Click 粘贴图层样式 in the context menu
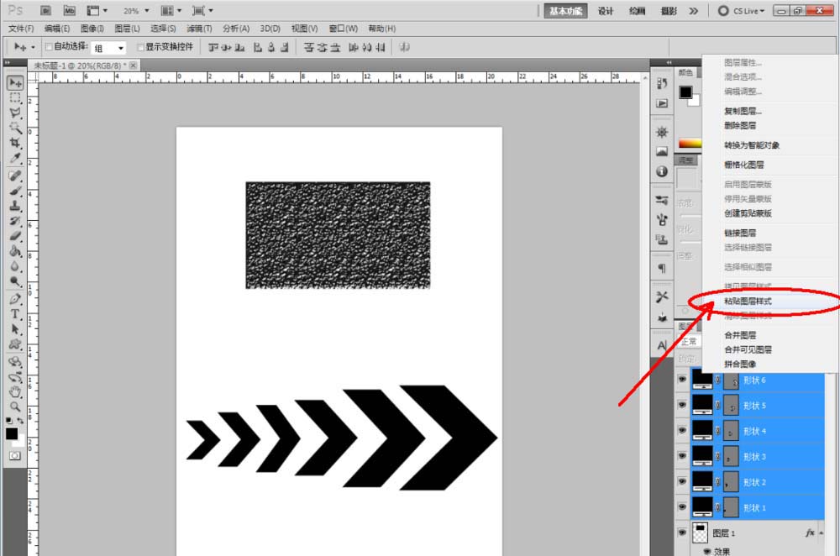 tap(748, 301)
